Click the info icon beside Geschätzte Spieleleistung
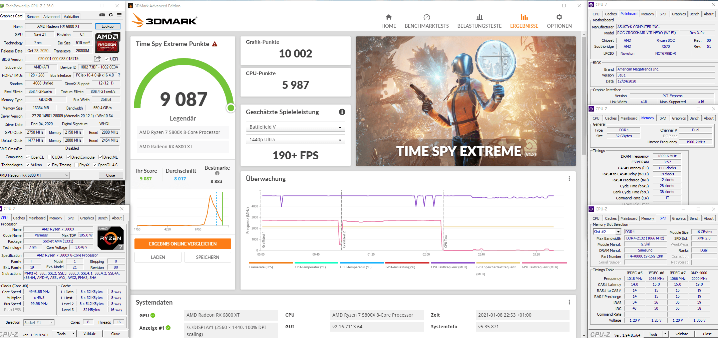 342,112
